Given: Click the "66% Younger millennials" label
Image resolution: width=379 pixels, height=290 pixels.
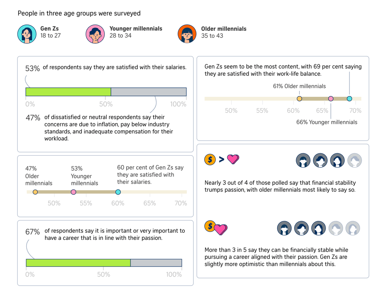Looking at the screenshot, I should pos(326,122).
